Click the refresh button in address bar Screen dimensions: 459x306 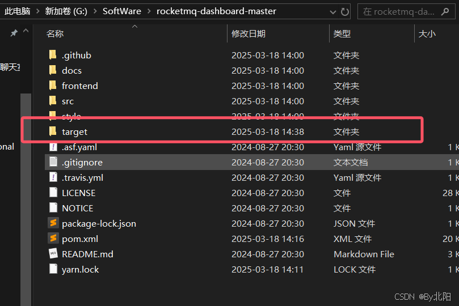pyautogui.click(x=345, y=12)
